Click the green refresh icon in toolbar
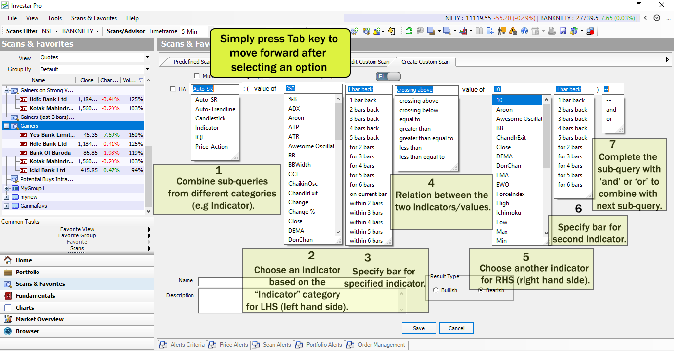674x351 pixels. click(409, 31)
